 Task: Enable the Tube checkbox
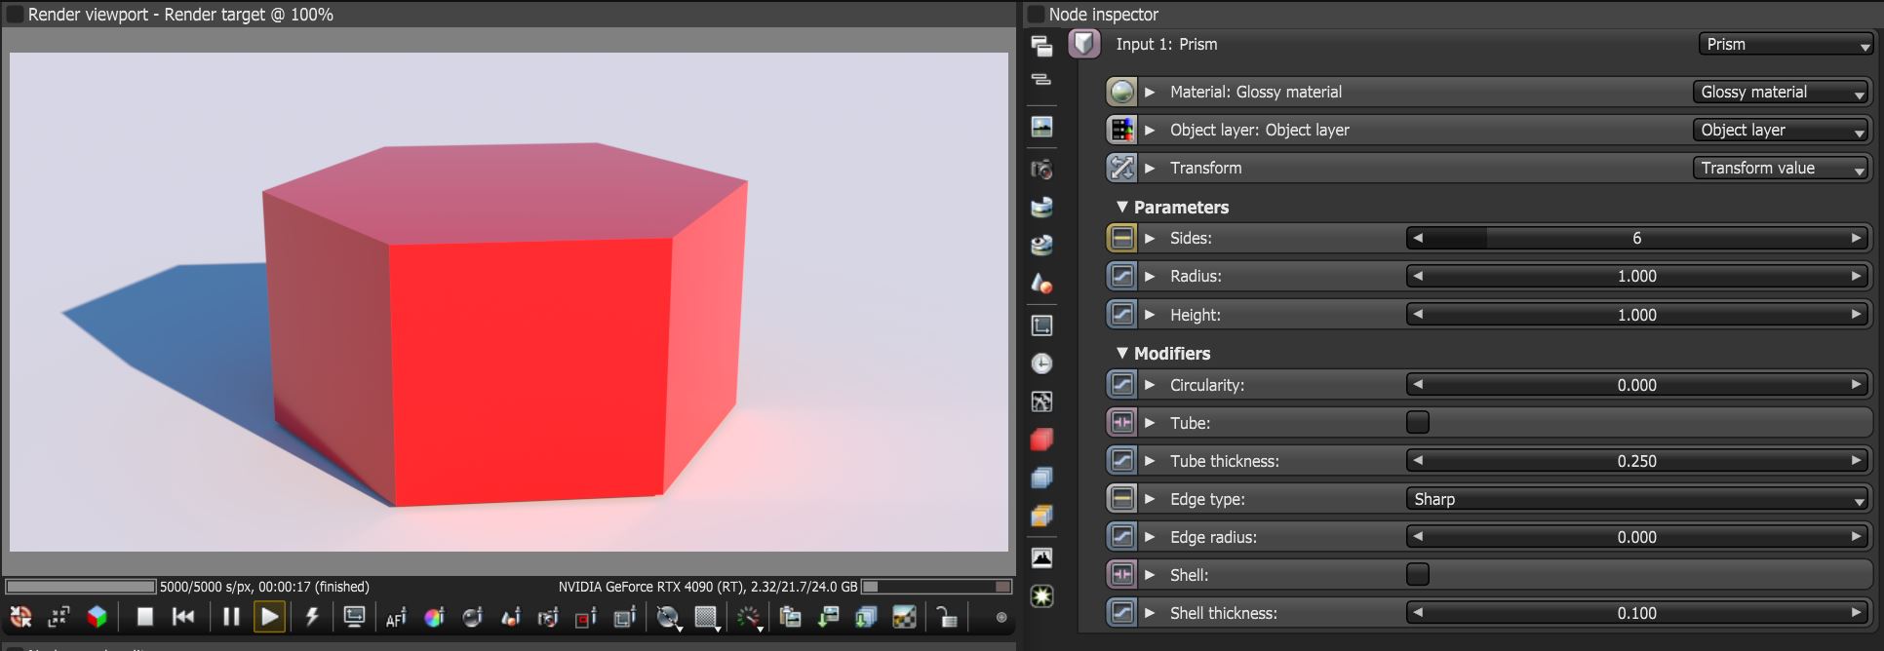(1418, 422)
